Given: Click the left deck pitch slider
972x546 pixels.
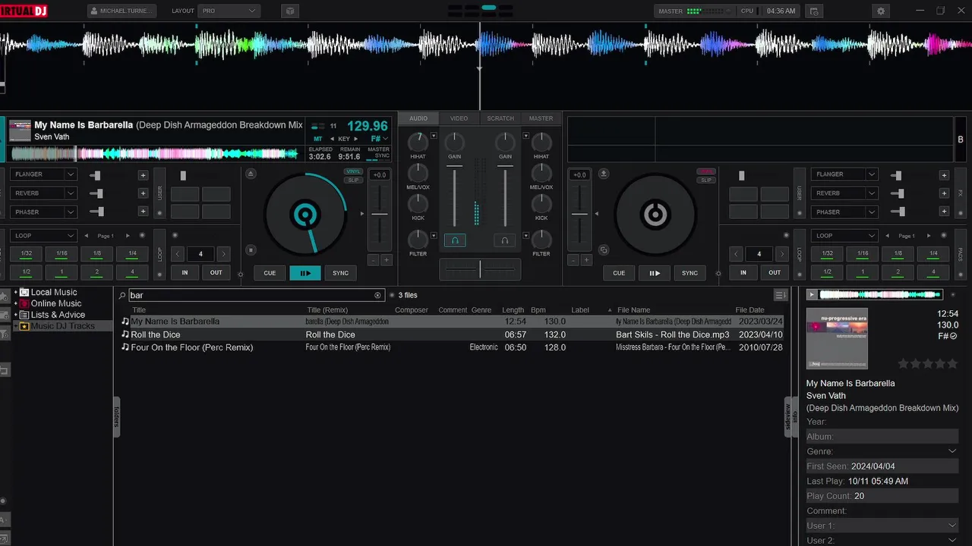Looking at the screenshot, I should (x=380, y=215).
